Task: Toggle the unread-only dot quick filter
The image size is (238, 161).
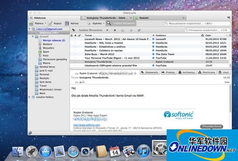Action: click(107, 30)
